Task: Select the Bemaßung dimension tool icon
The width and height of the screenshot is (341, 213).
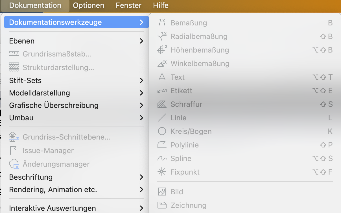Action: coord(162,23)
